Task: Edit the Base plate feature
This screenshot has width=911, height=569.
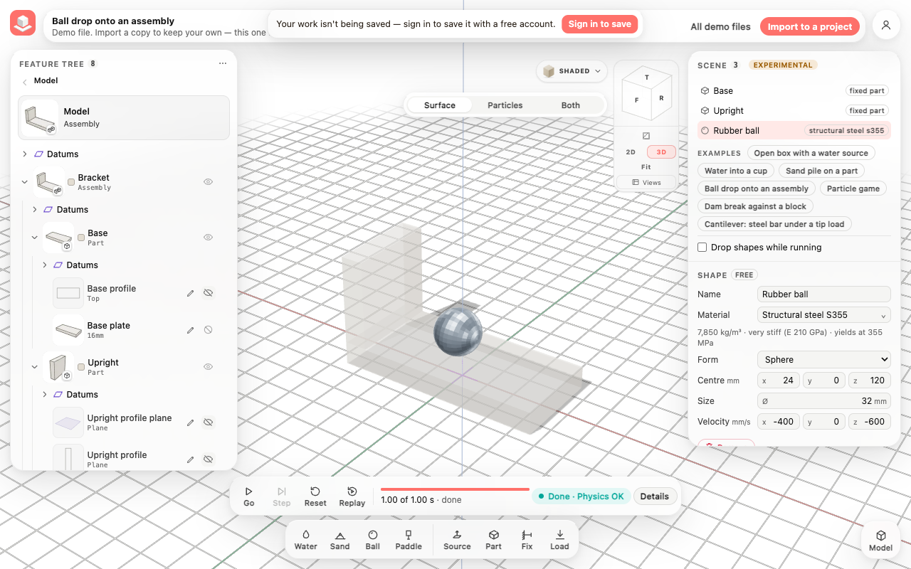Action: tap(190, 330)
